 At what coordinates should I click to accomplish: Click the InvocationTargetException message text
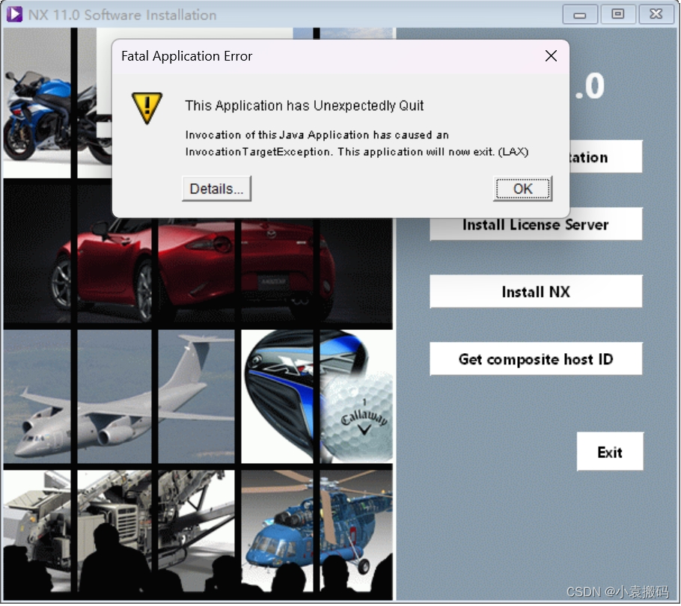click(x=356, y=143)
